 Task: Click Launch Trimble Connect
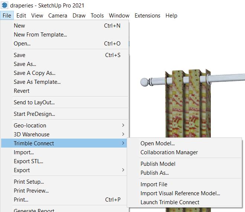click(185, 202)
